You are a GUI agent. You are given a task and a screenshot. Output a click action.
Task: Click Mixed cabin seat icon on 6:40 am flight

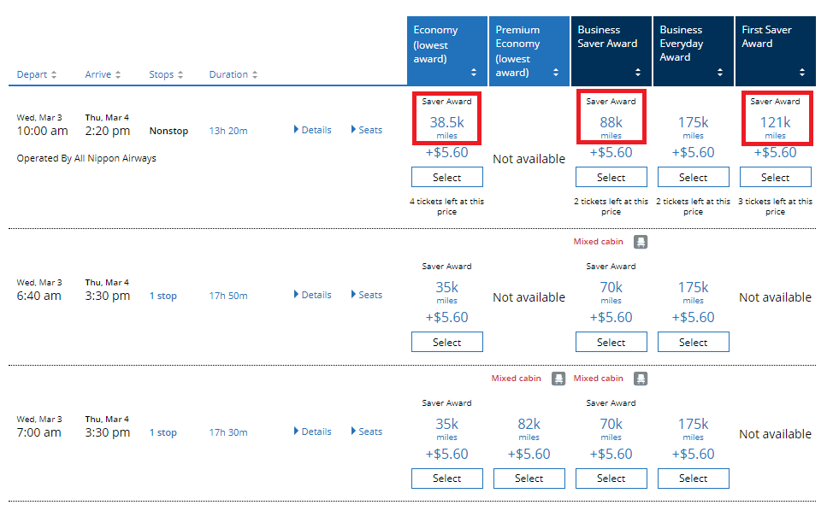point(641,242)
